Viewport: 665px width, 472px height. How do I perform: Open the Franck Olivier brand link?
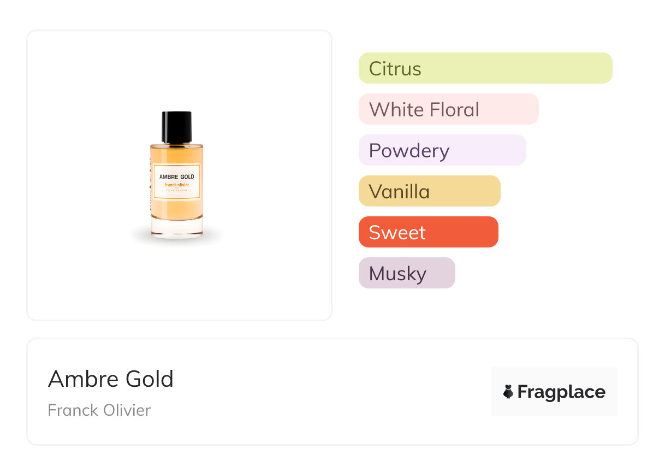pyautogui.click(x=99, y=410)
